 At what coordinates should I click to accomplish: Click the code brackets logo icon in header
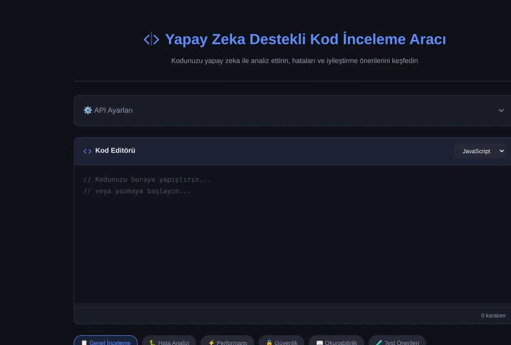(x=151, y=40)
